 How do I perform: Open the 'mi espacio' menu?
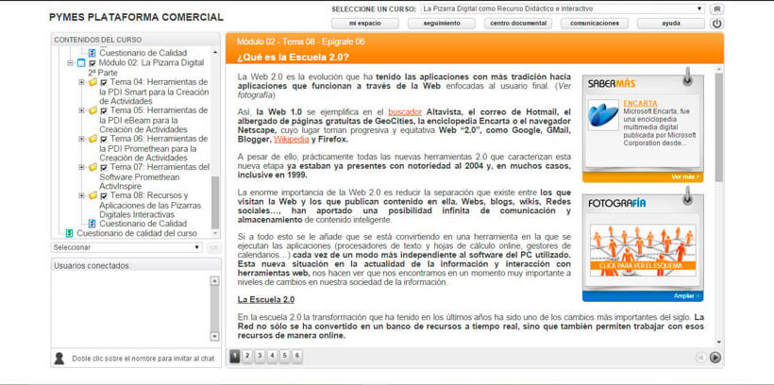(x=366, y=24)
